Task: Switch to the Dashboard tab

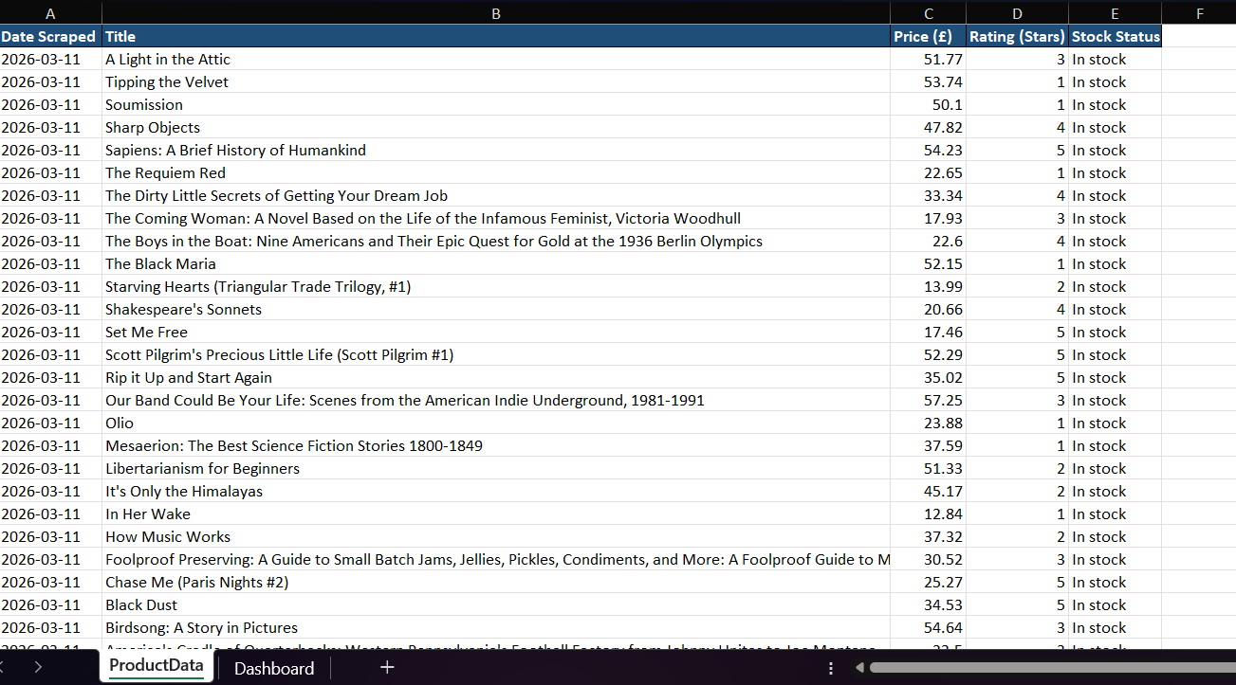Action: pyautogui.click(x=274, y=668)
